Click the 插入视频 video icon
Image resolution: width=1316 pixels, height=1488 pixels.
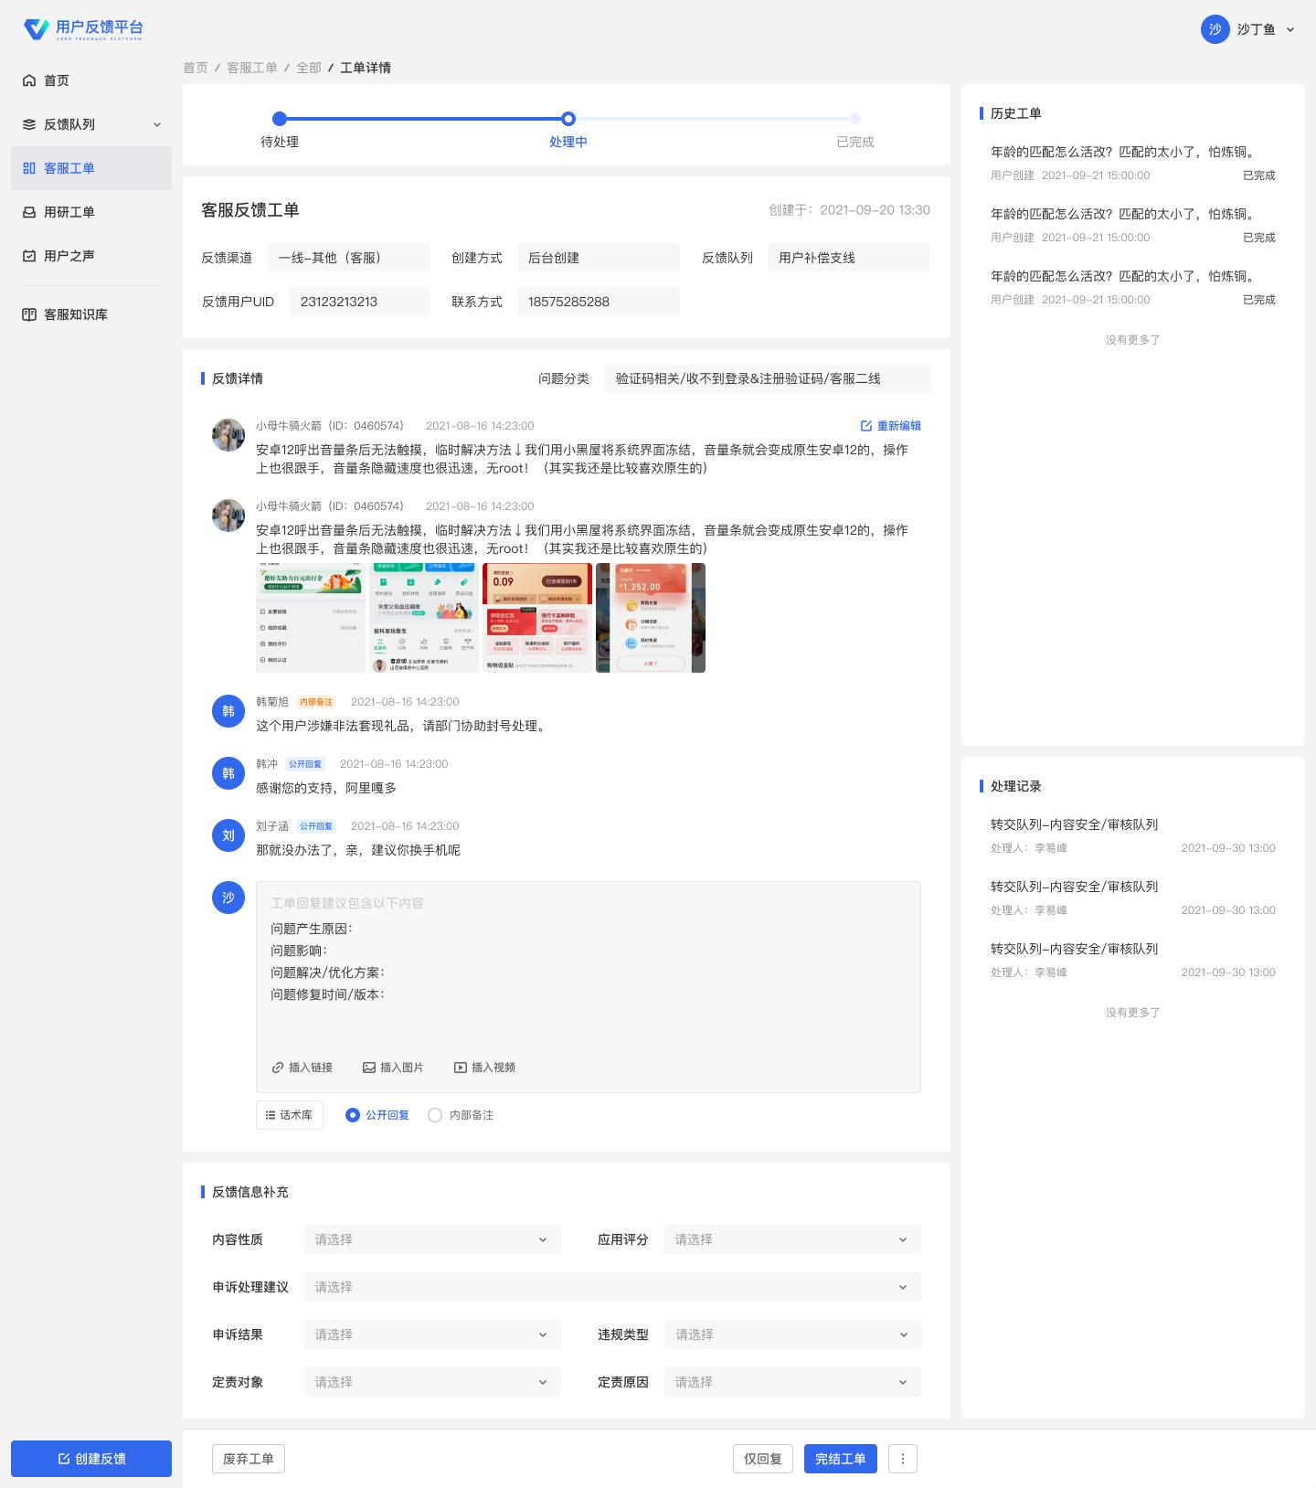461,1068
